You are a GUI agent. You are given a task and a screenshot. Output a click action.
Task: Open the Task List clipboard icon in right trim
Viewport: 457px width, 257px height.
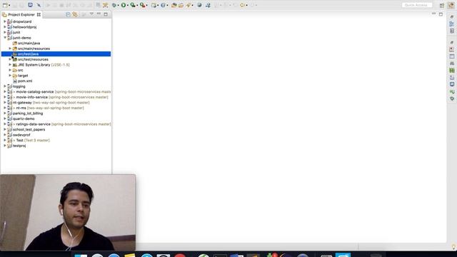[452, 31]
